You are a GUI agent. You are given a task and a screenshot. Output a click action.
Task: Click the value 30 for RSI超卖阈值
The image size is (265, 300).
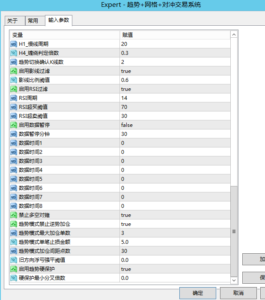(124, 116)
